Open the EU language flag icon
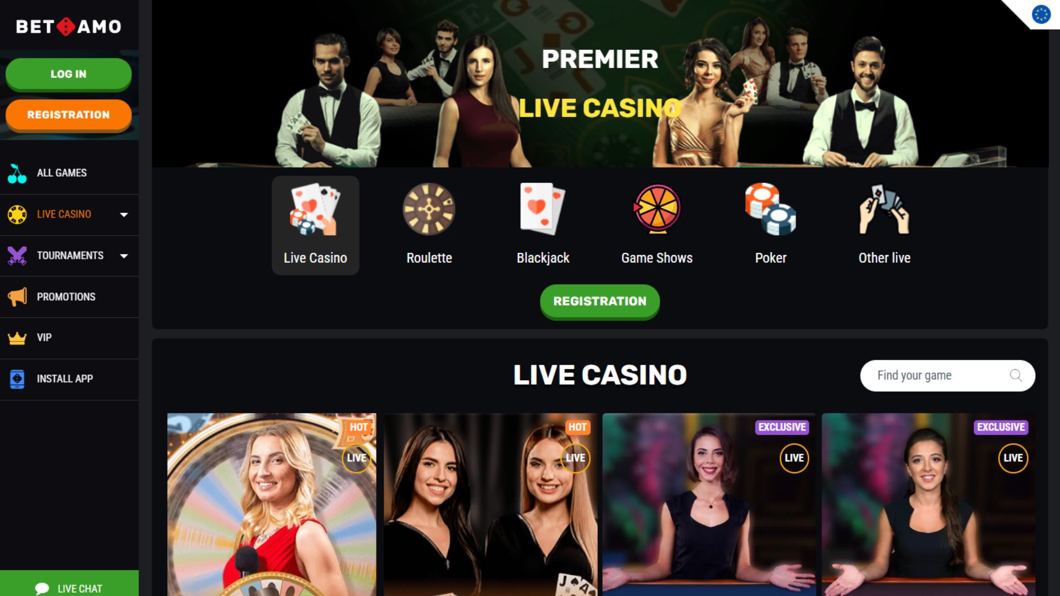 click(x=1041, y=14)
